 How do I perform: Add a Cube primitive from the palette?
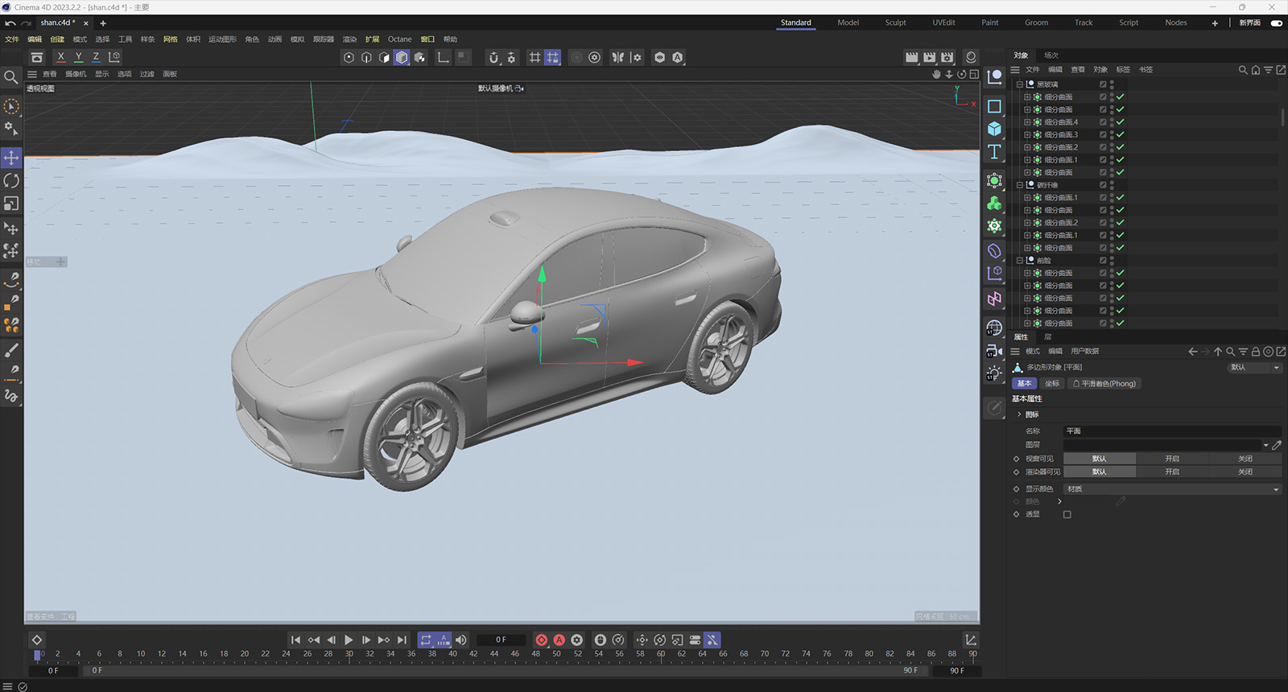tap(995, 129)
